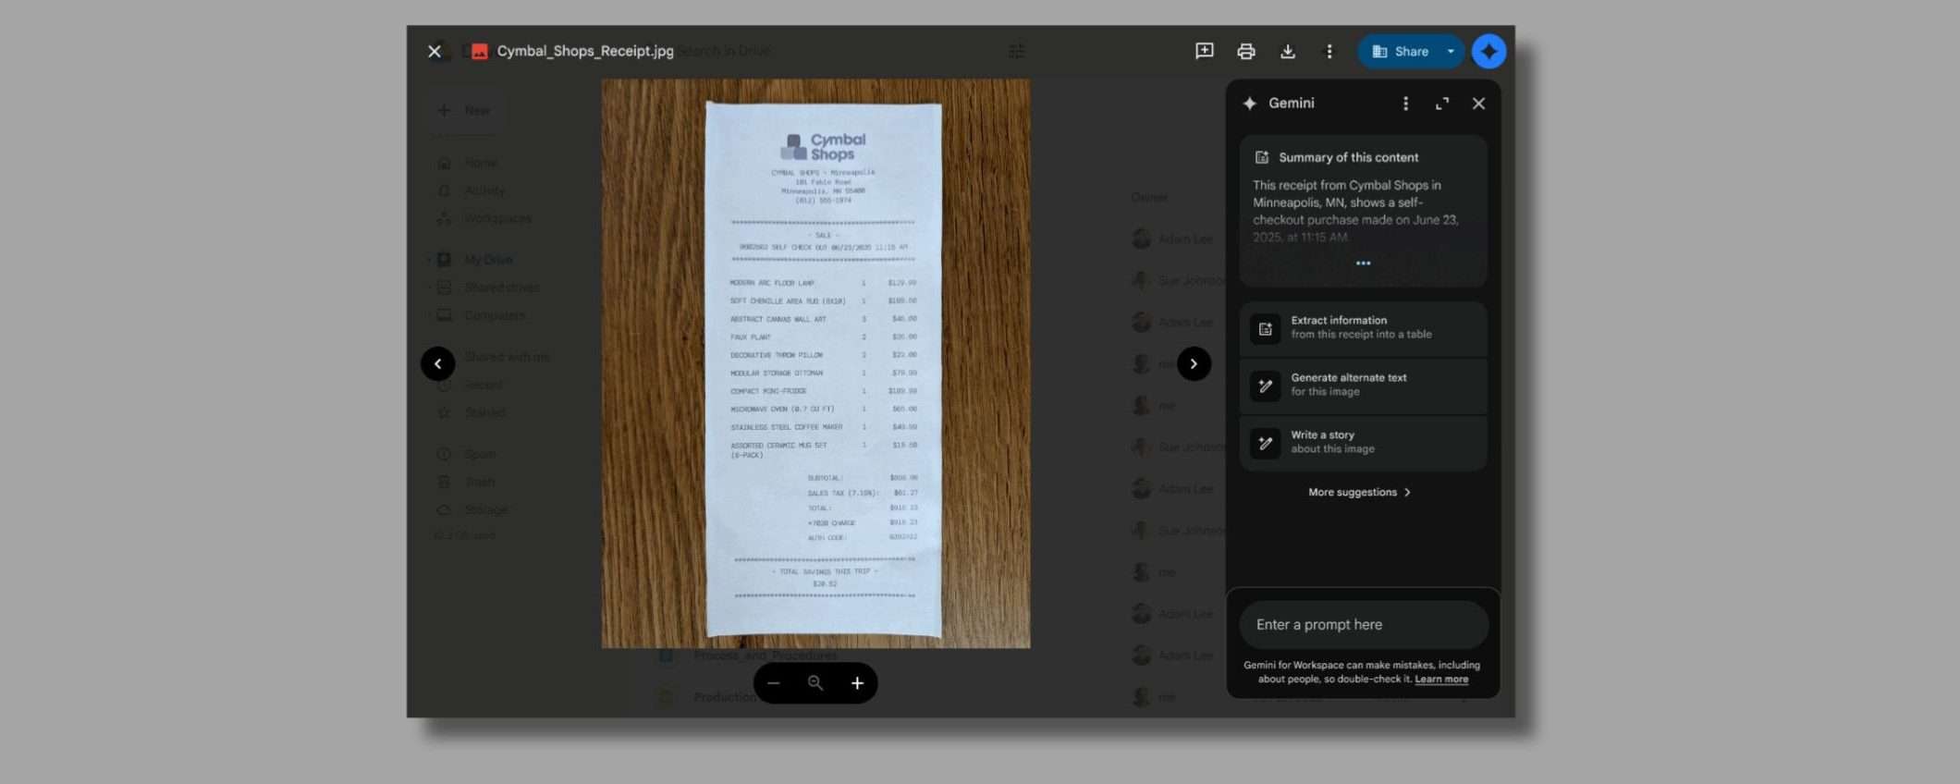Screen dimensions: 1960x784
Task: Toggle the Gemini side panel button
Action: coord(1488,51)
